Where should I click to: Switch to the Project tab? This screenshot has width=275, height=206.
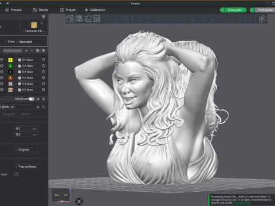pos(68,10)
